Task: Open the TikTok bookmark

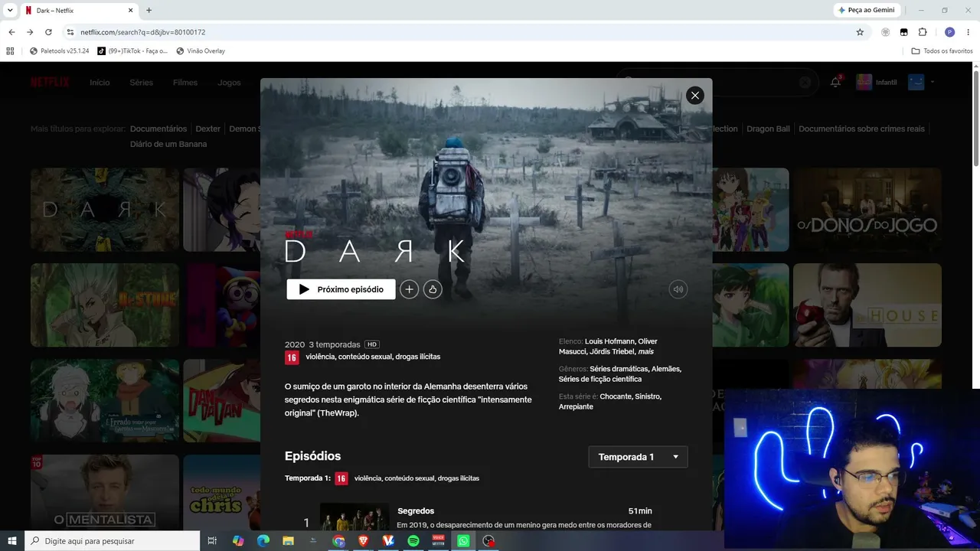Action: point(132,51)
